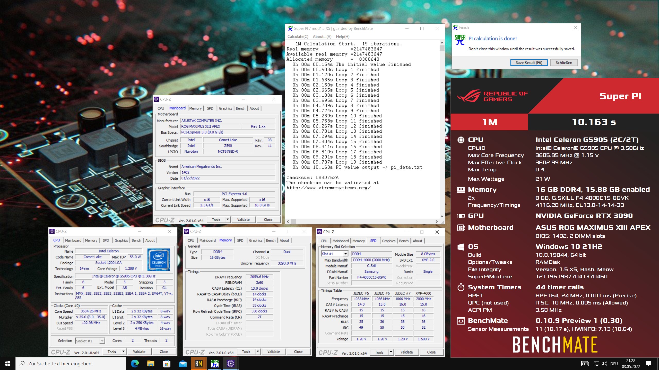Open the Calculate(C) menu in Super PI
Viewport: 659px width, 370px height.
click(298, 36)
